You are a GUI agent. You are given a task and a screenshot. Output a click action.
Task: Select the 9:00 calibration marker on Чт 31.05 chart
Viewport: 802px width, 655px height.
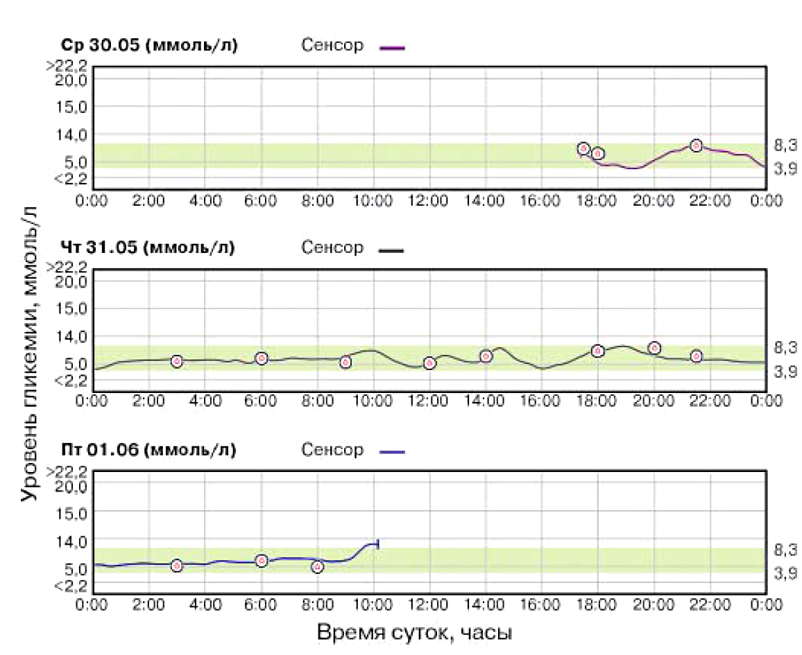pos(345,363)
